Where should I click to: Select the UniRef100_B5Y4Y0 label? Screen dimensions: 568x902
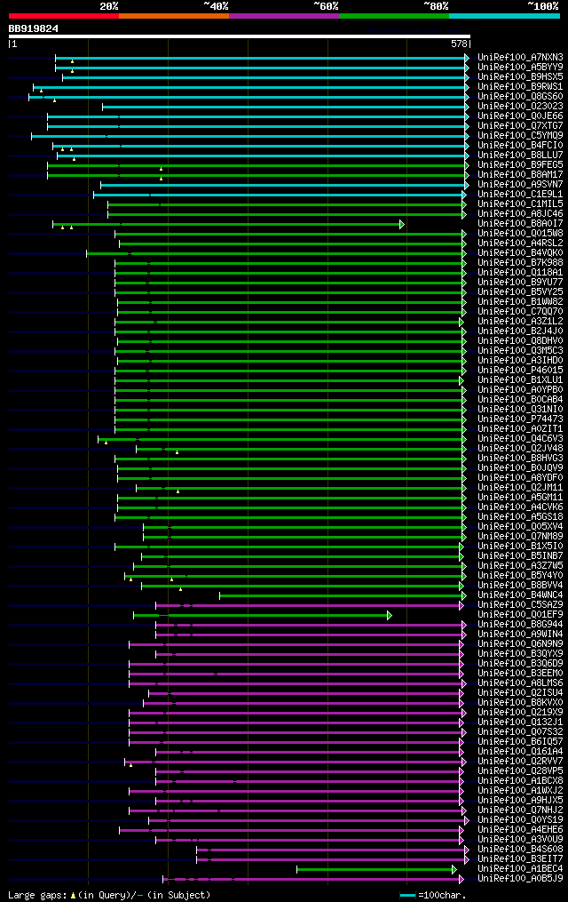[x=520, y=576]
